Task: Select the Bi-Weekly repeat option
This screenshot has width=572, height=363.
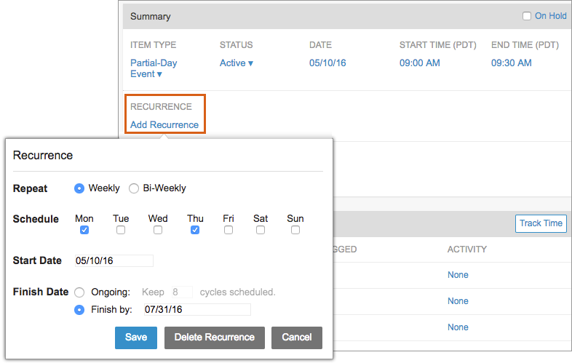Action: [x=134, y=188]
